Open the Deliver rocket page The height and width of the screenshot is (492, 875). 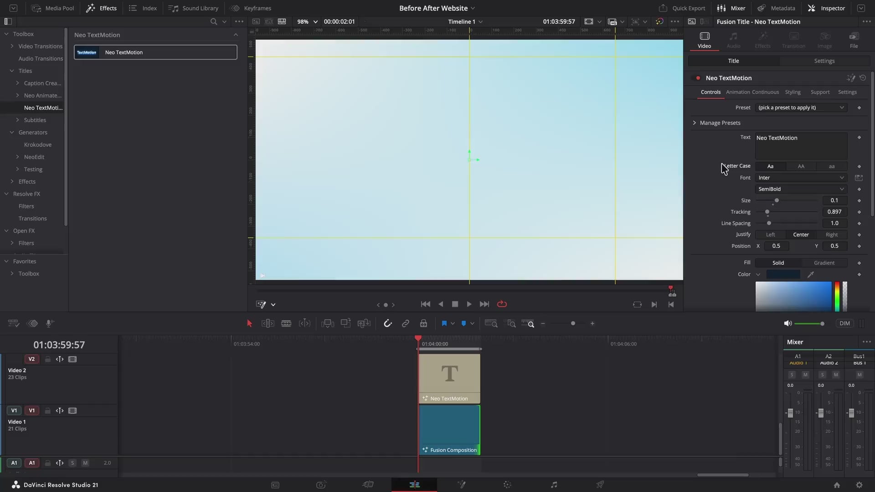tap(600, 485)
